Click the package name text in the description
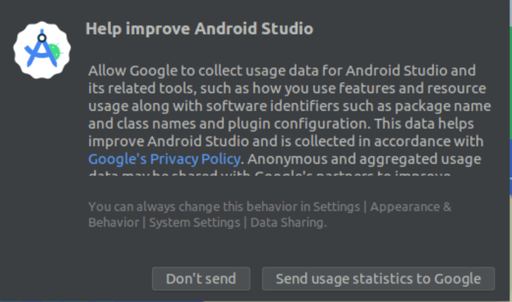Image resolution: width=512 pixels, height=302 pixels. (x=452, y=105)
